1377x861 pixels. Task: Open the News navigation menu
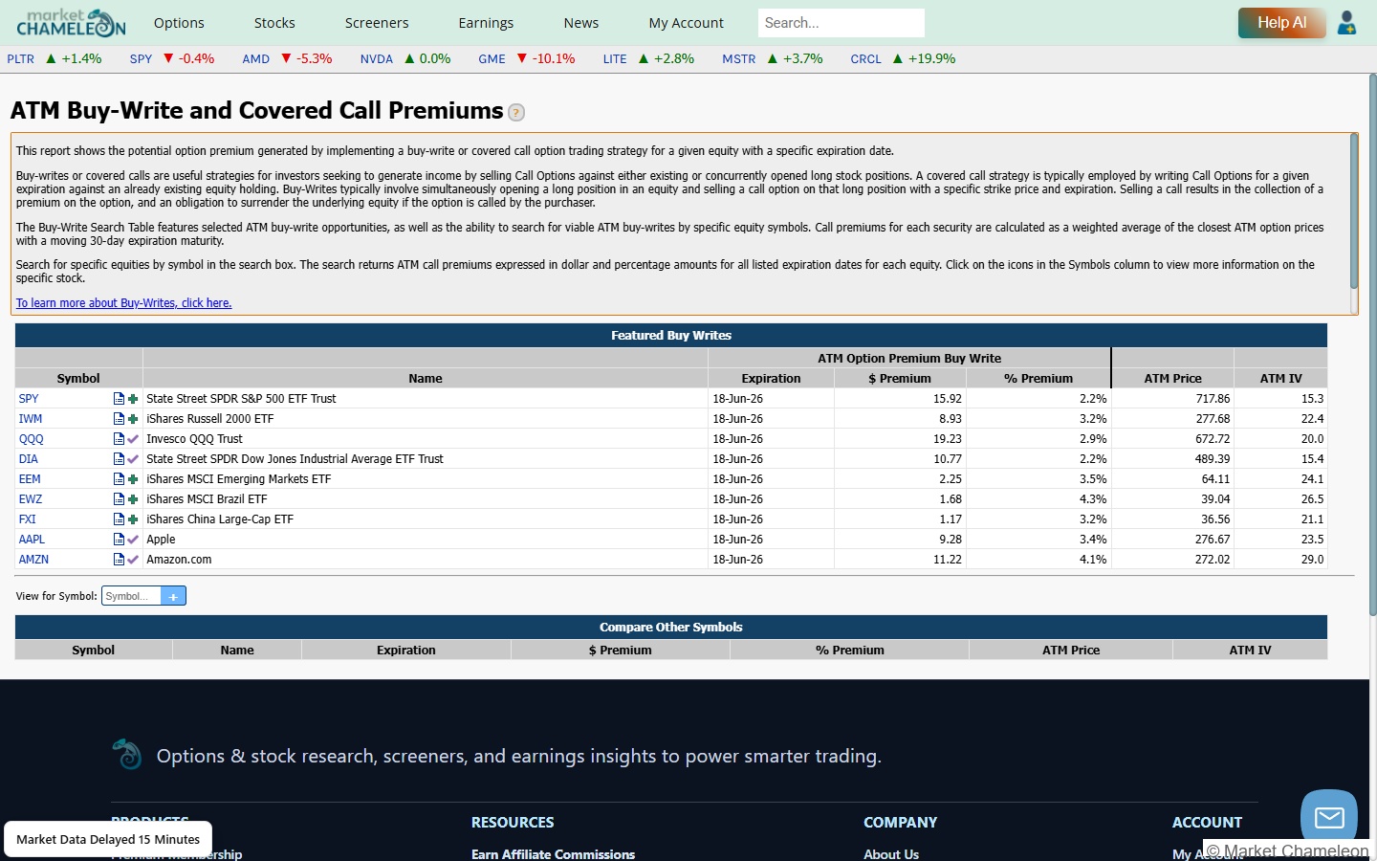(x=580, y=23)
